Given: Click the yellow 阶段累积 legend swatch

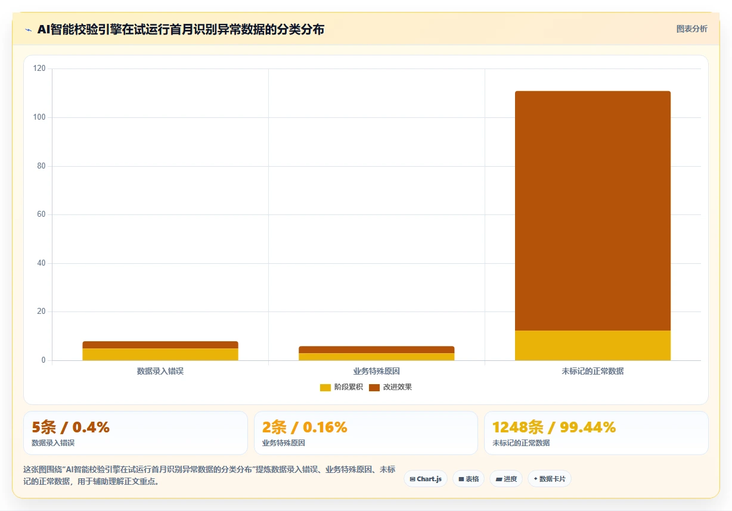Looking at the screenshot, I should coord(325,388).
